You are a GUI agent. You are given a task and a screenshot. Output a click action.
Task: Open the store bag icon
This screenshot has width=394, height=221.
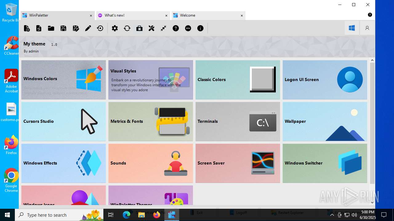coord(139,28)
